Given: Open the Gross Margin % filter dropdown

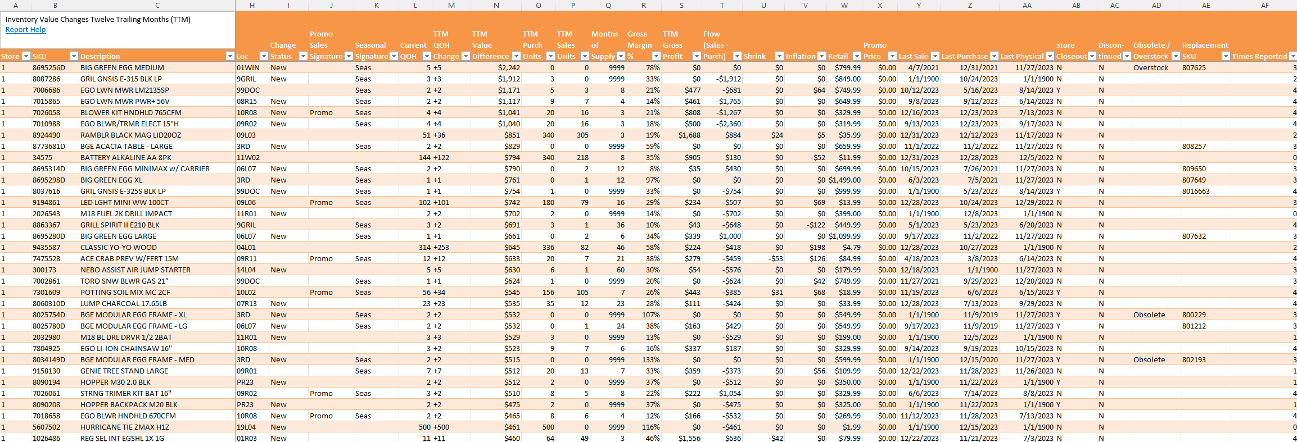Looking at the screenshot, I should (656, 56).
